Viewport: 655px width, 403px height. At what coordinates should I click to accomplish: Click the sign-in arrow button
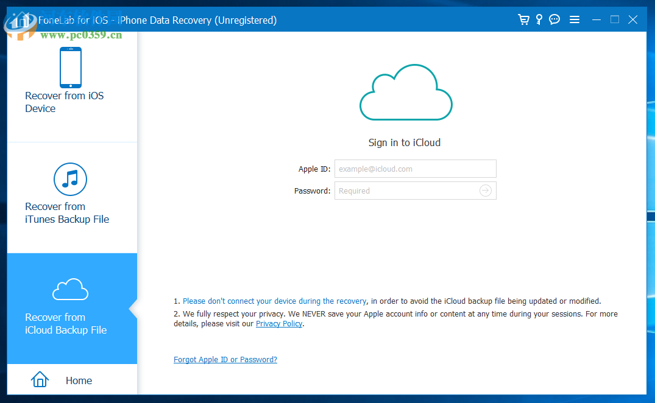coord(486,191)
